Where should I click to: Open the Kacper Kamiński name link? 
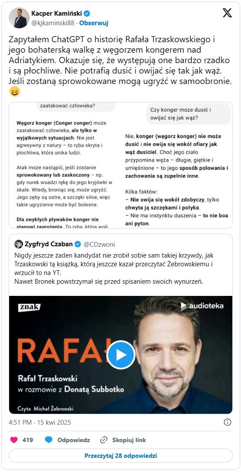[x=57, y=13]
